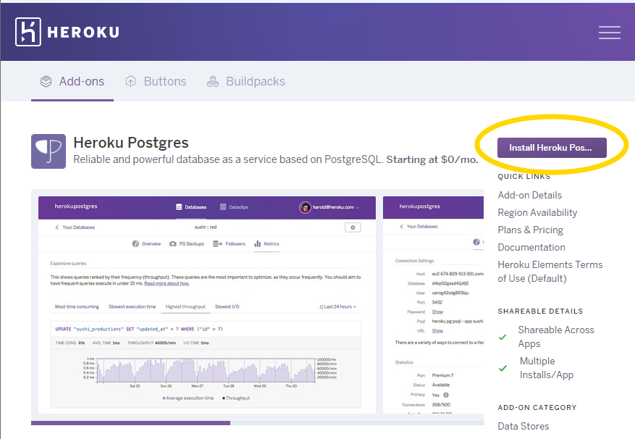The image size is (635, 439).
Task: Select the Highest throughput metrics tab
Action: point(185,306)
